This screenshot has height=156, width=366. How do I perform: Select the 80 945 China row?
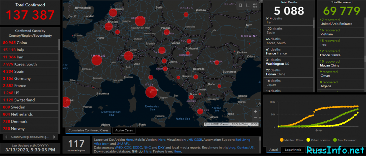pos(30,43)
